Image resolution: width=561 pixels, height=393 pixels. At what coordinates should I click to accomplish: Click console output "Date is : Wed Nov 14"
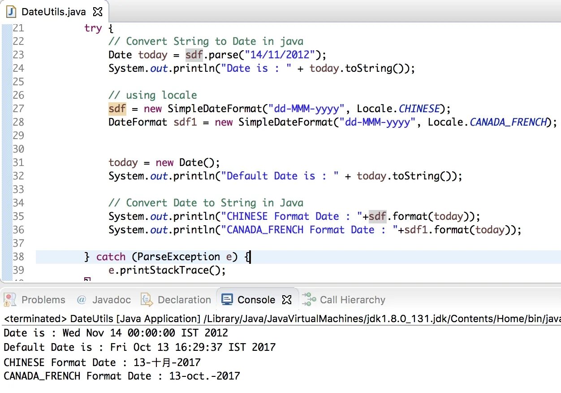click(116, 333)
